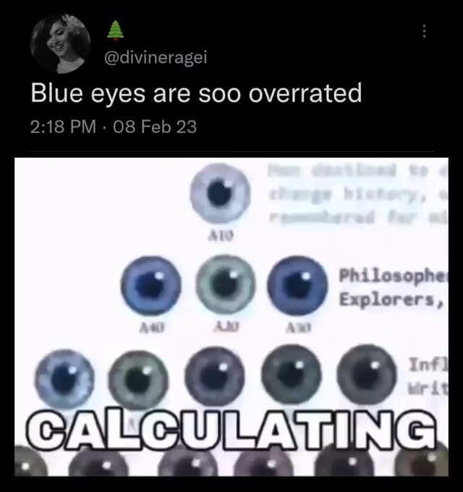Viewport: 463px width, 492px height.
Task: Click the Christmas tree emoji display name
Action: tap(115, 30)
